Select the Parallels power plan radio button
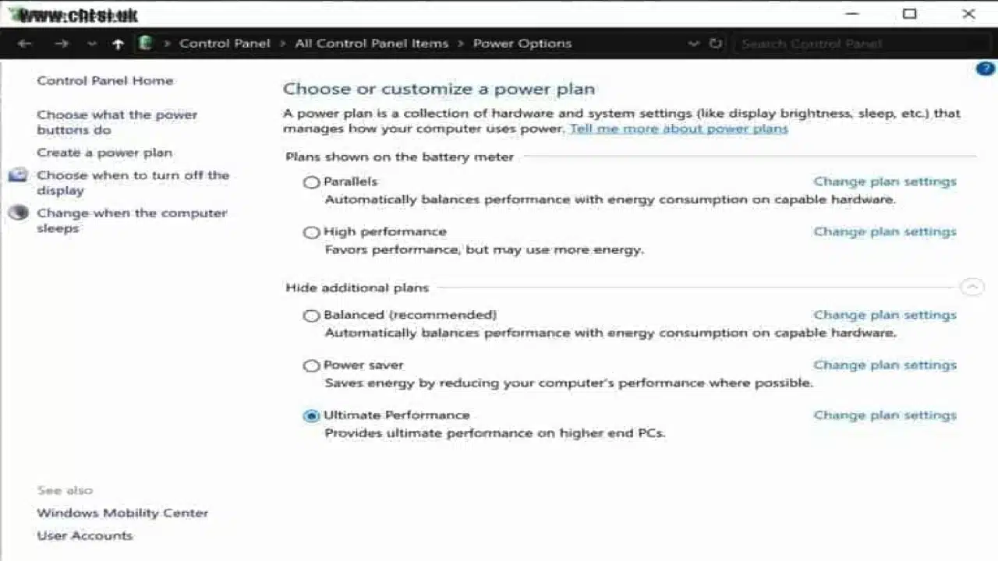998x561 pixels. coord(312,182)
